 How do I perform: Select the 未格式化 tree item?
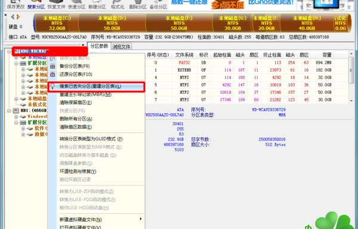coord(37,105)
